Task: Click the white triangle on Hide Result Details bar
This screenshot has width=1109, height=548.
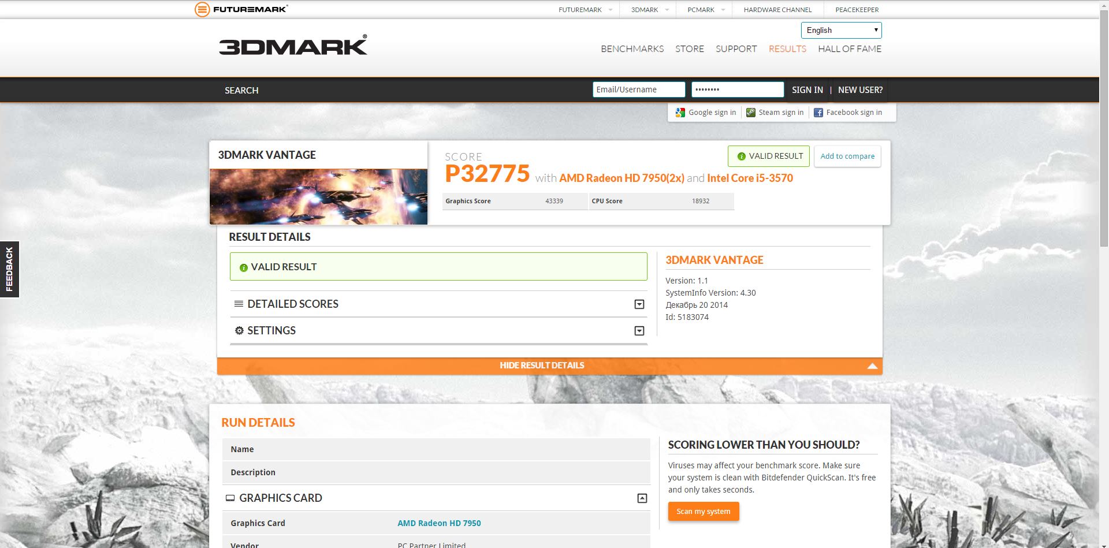Action: 872,366
